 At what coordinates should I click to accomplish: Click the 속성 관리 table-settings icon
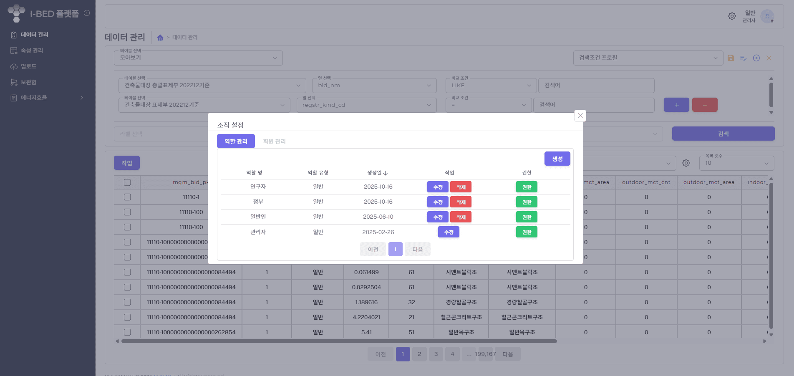(x=14, y=50)
